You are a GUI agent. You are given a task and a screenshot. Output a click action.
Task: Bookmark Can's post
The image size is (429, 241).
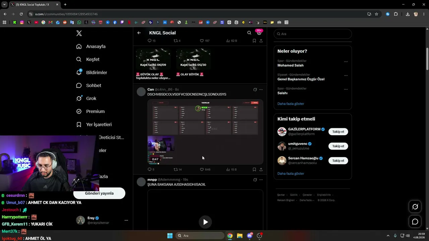254,169
